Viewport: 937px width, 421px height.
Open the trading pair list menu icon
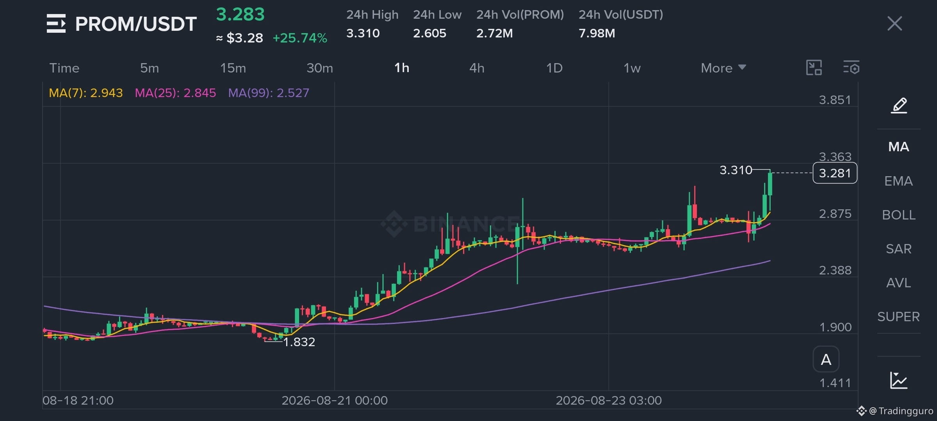tap(56, 23)
